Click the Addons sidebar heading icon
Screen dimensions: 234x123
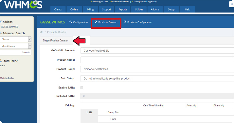click(1, 22)
